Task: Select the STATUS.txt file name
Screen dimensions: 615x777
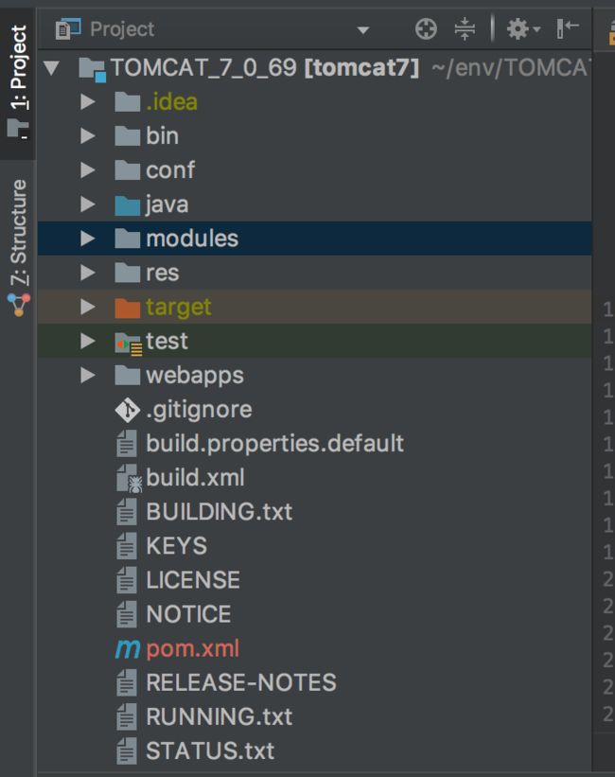Action: coord(210,751)
